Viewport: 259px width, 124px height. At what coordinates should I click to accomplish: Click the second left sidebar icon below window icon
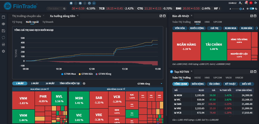[3, 24]
